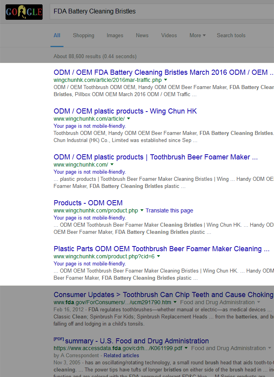The width and height of the screenshot is (274, 377).
Task: Open result ODM / OEM FDA Battery Cleaning Bristles March 2016
Action: 163,72
